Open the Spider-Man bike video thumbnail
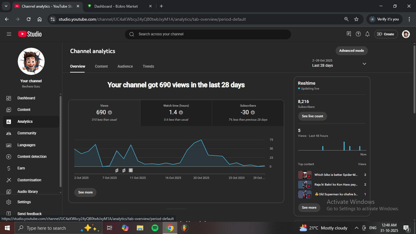This screenshot has width=416, height=234. [x=305, y=175]
